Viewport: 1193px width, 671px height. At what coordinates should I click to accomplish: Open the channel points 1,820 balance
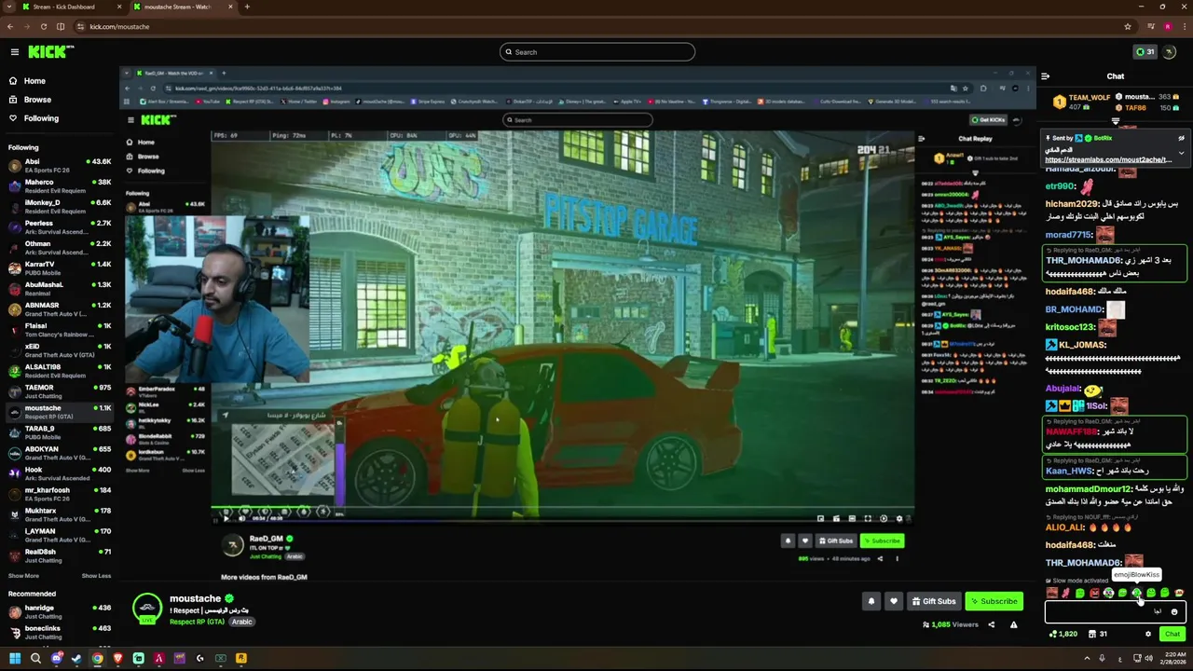click(x=1063, y=634)
